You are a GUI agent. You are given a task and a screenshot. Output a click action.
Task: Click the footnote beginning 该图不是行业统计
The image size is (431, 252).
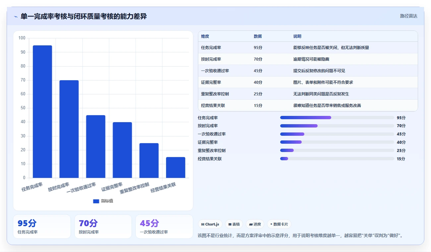[300, 236]
